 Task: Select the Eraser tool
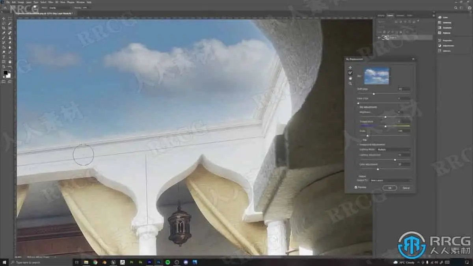(x=10, y=43)
